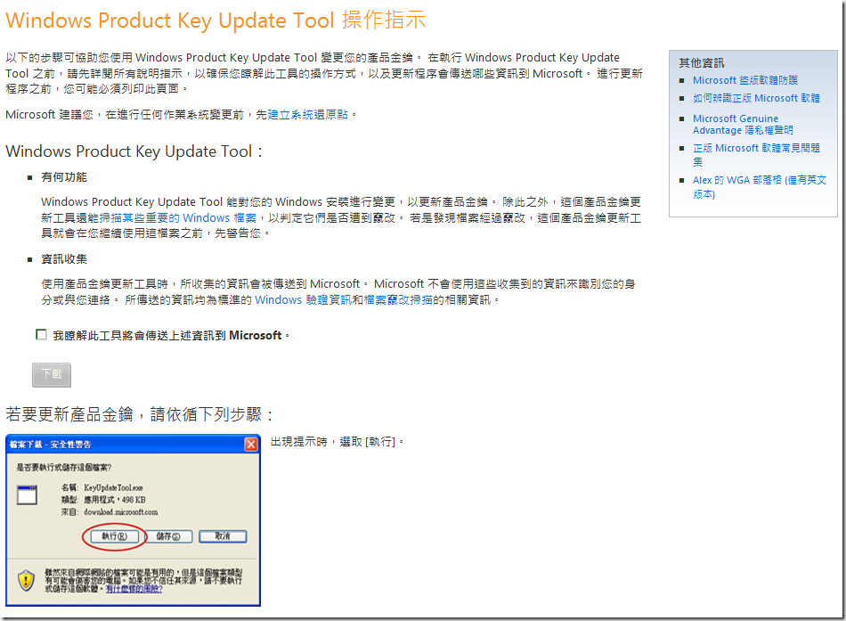This screenshot has width=846, height=621.
Task: Open the Microsoft 盜版軟體防護 sidebar link
Action: coord(745,80)
